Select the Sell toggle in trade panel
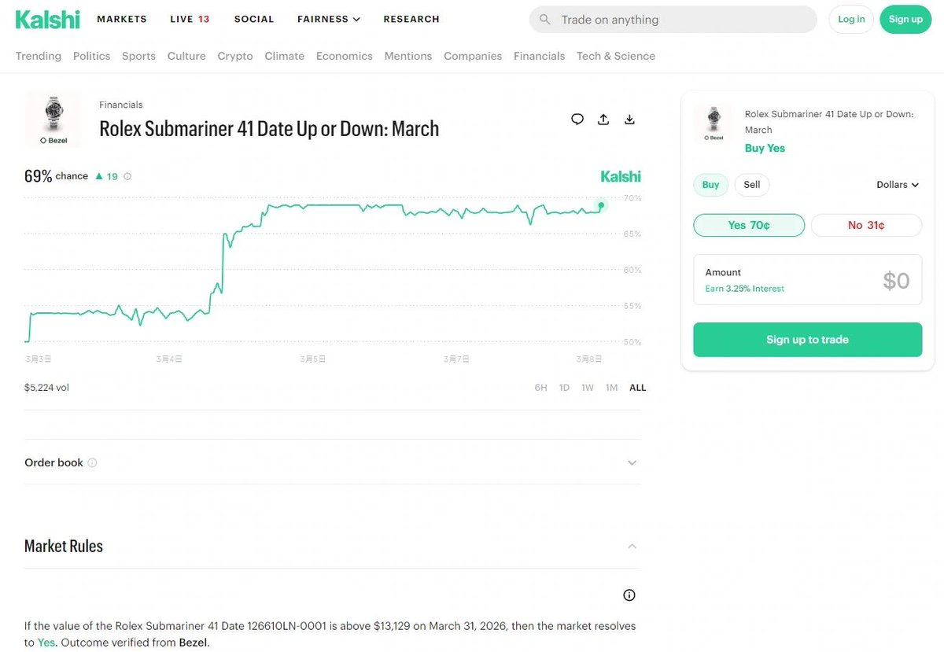This screenshot has width=944, height=652. tap(752, 185)
